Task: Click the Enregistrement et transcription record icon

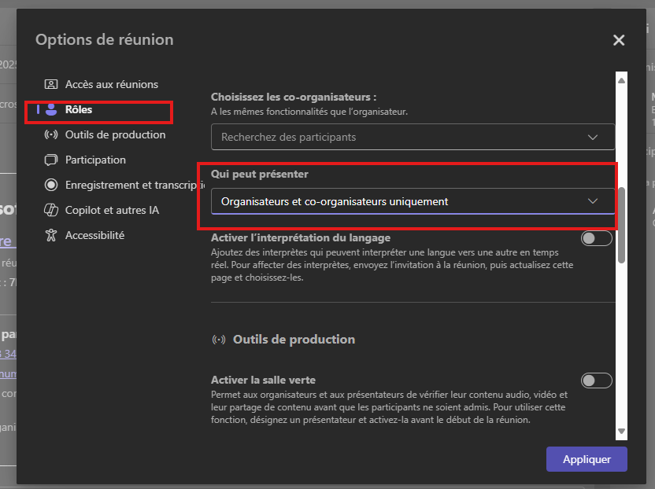Action: coord(51,185)
